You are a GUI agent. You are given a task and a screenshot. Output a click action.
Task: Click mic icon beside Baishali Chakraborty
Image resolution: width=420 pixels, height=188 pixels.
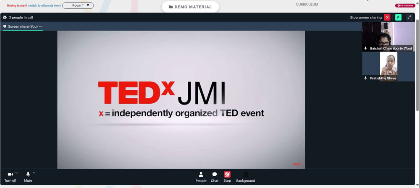366,49
